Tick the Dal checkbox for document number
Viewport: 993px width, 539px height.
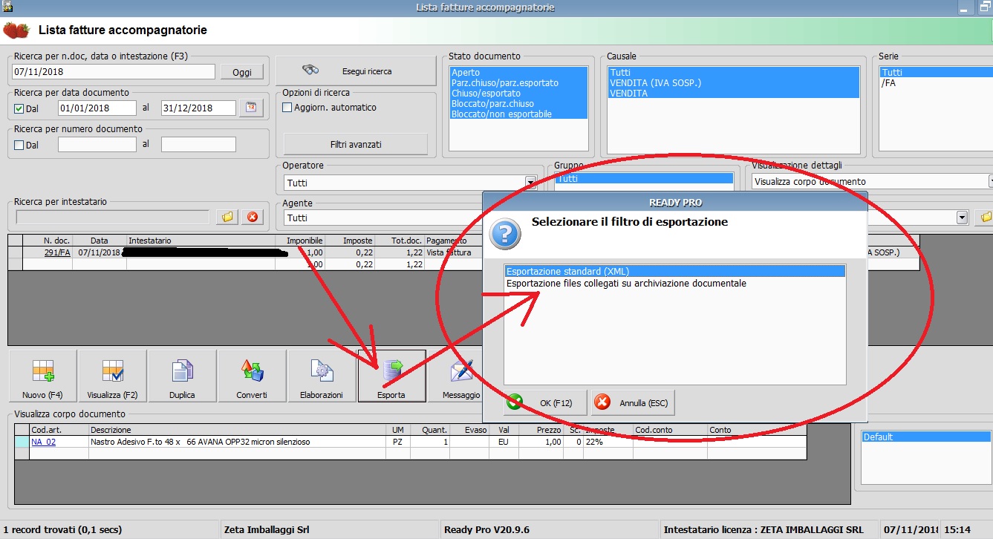click(x=19, y=145)
